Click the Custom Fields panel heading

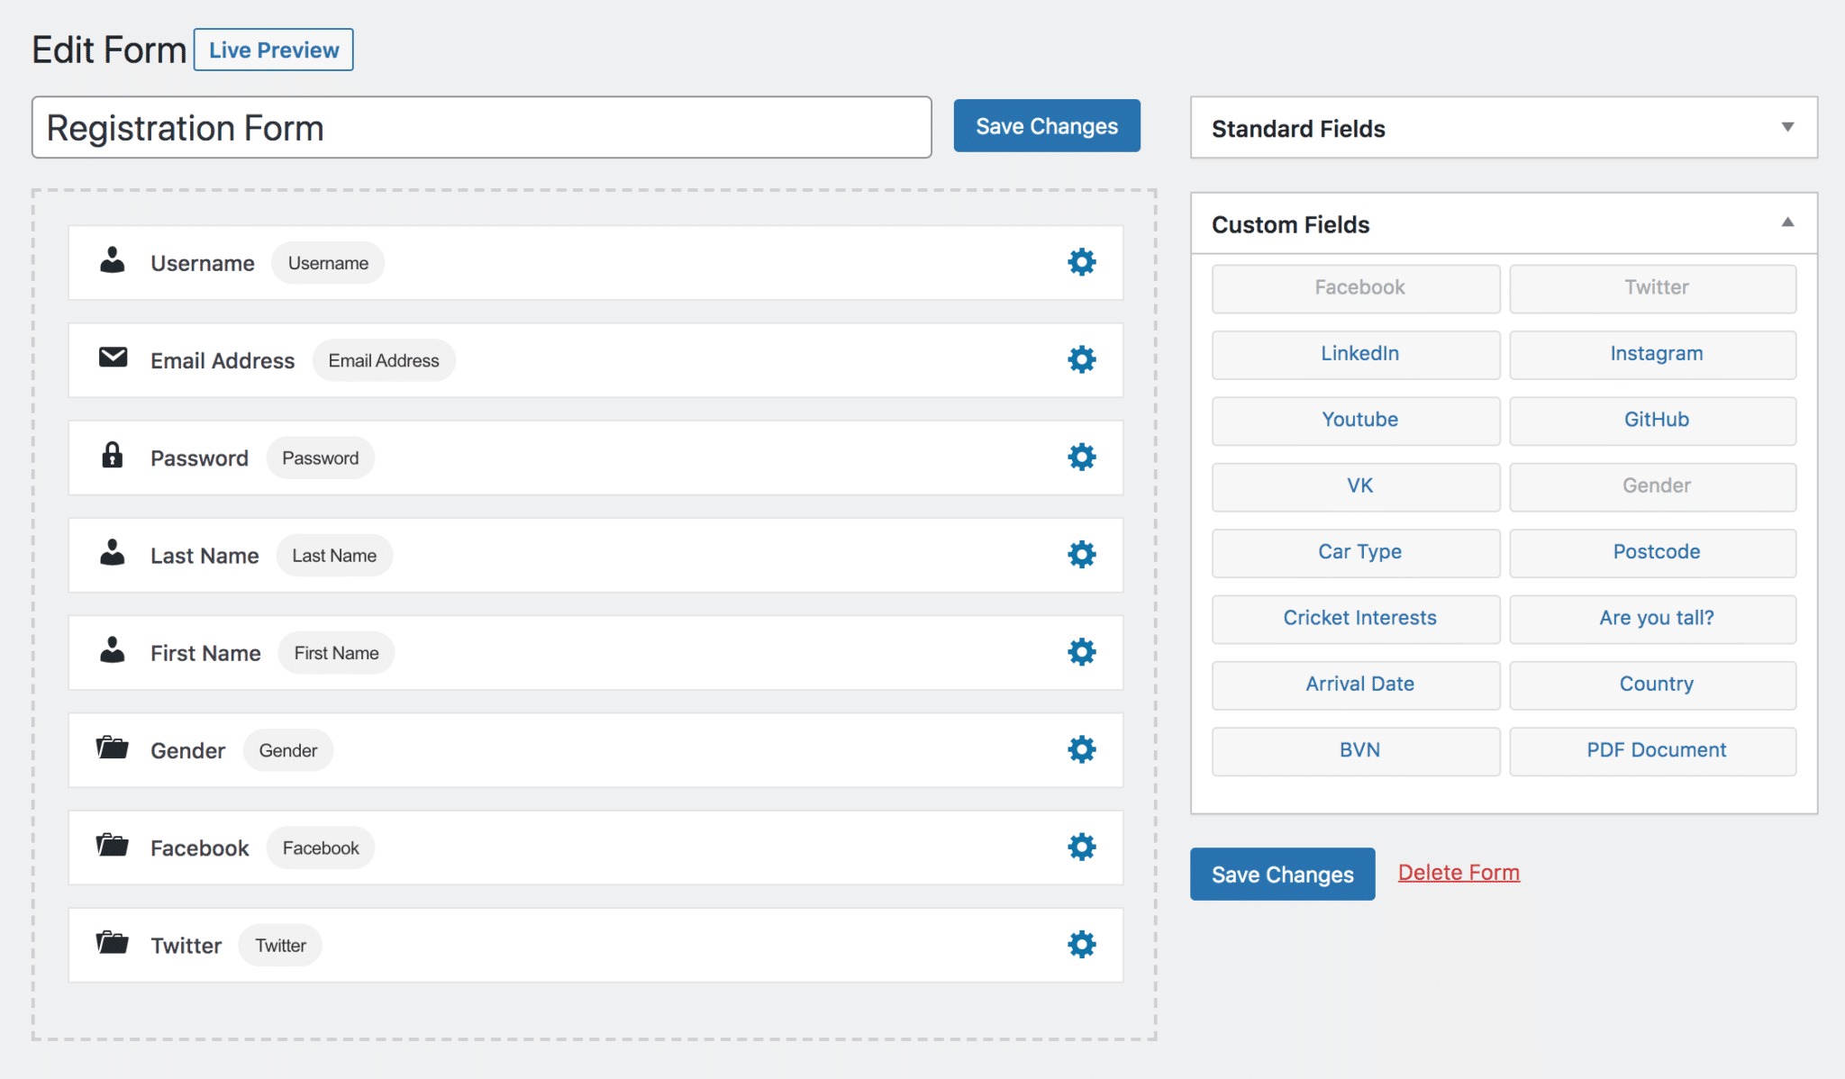(1290, 224)
